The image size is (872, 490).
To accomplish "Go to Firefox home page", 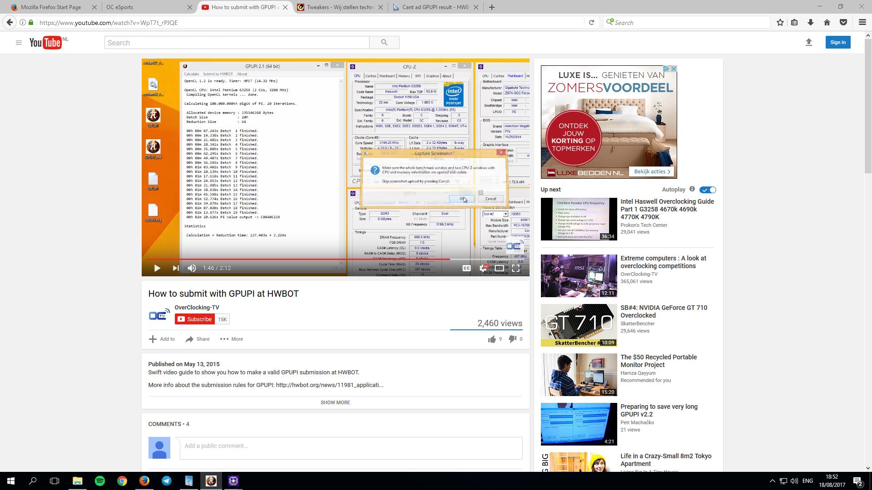I will point(827,22).
